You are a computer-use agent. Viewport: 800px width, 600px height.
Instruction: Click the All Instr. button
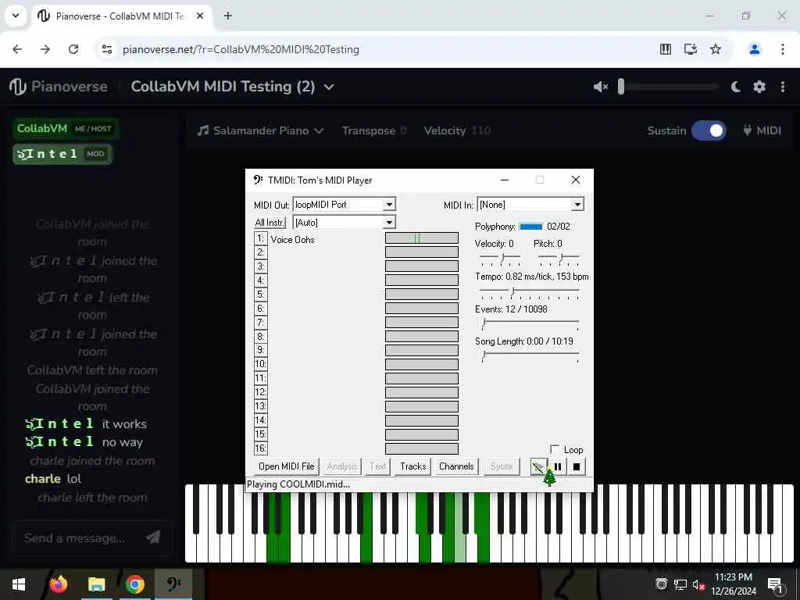tap(270, 223)
